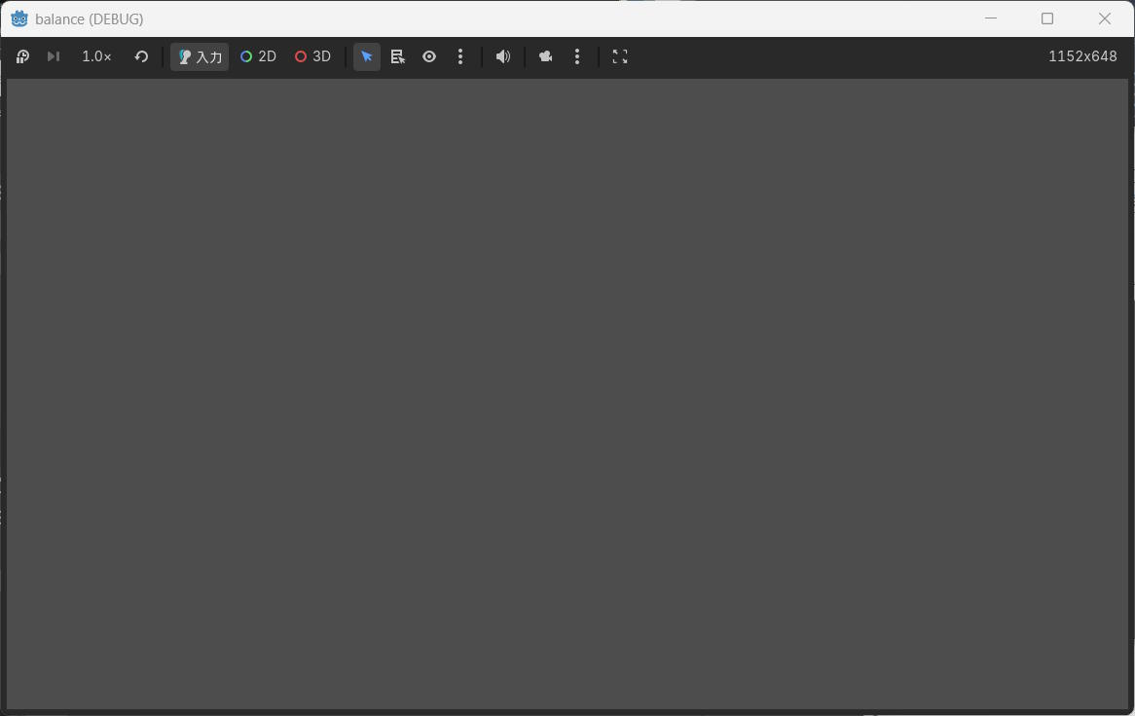Click the list select mode icon
Screen dimensions: 1135x716
click(x=398, y=56)
